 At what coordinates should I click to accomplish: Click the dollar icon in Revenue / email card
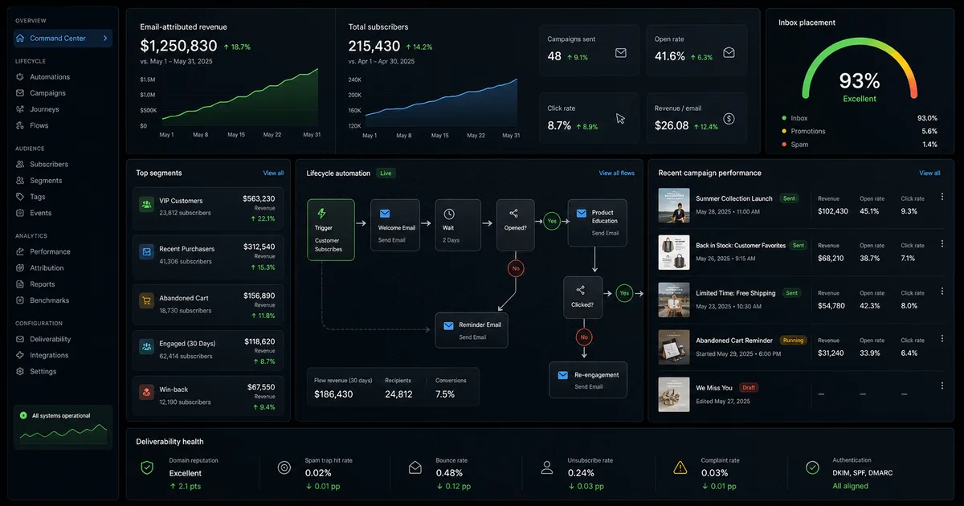click(x=729, y=119)
